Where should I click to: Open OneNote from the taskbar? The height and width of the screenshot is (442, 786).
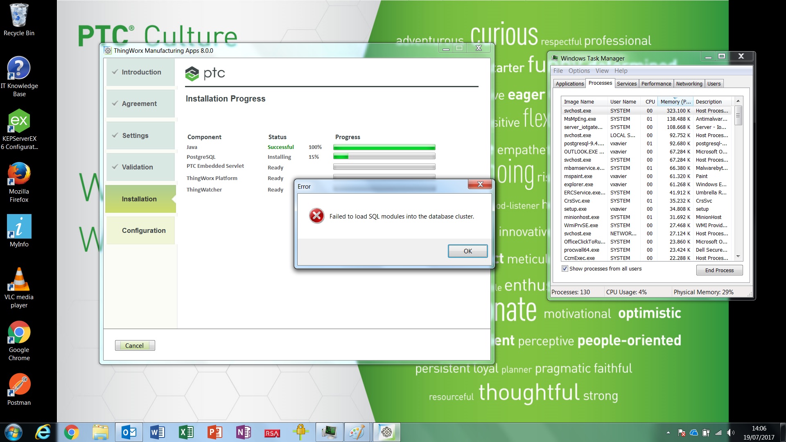pos(244,432)
